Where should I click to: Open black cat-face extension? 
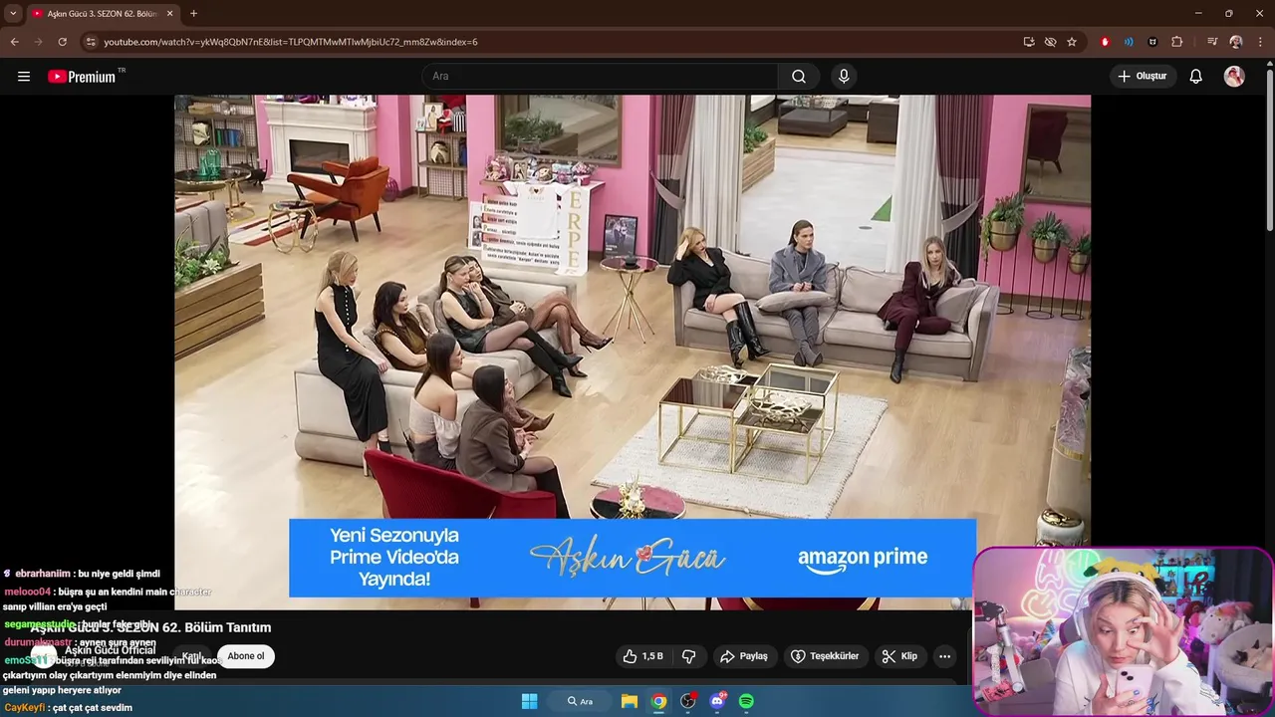(x=1152, y=42)
